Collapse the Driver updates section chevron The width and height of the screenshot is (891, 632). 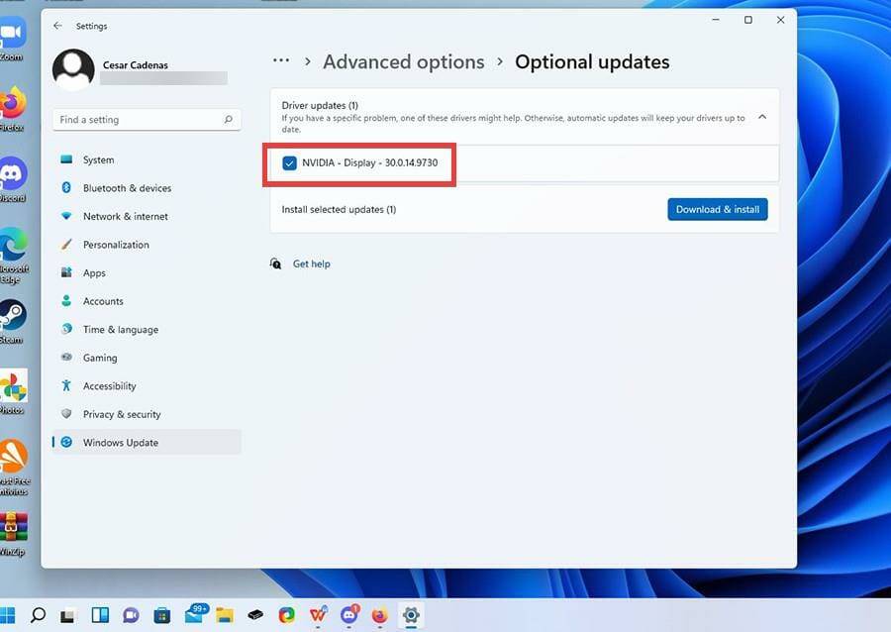(762, 117)
